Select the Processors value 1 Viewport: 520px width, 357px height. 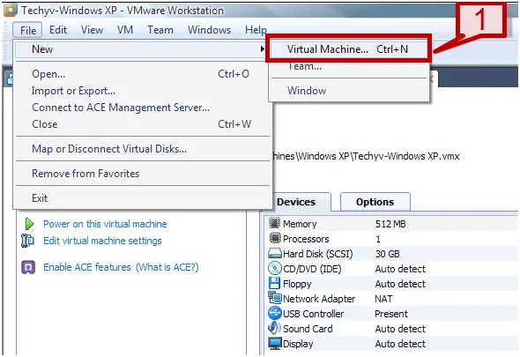[x=378, y=239]
